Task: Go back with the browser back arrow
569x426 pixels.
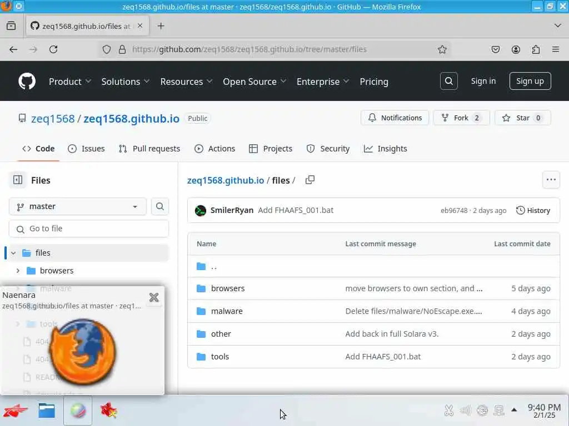Action: pos(13,49)
